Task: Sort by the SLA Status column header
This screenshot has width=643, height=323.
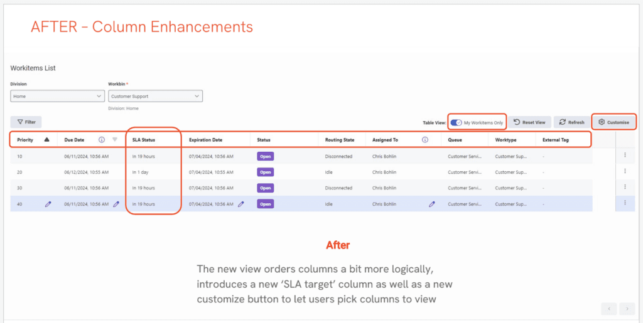Action: coord(144,140)
